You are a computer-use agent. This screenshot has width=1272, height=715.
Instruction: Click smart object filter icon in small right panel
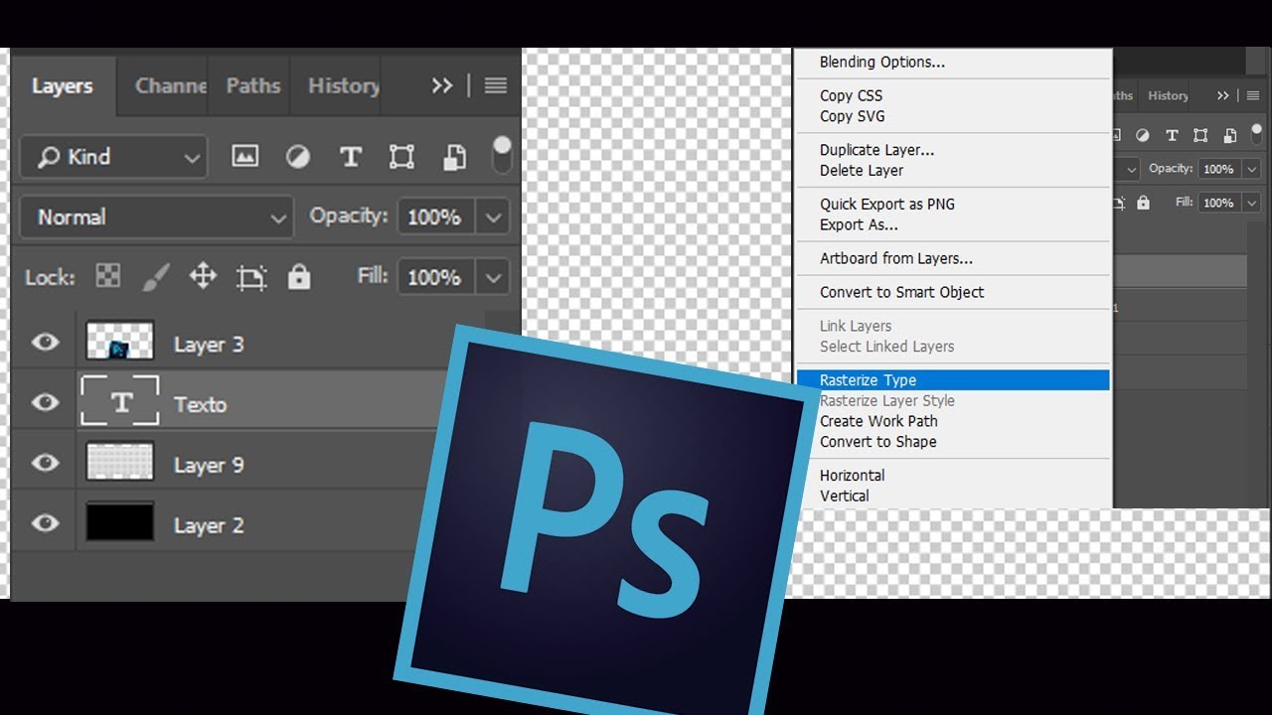coord(1230,135)
